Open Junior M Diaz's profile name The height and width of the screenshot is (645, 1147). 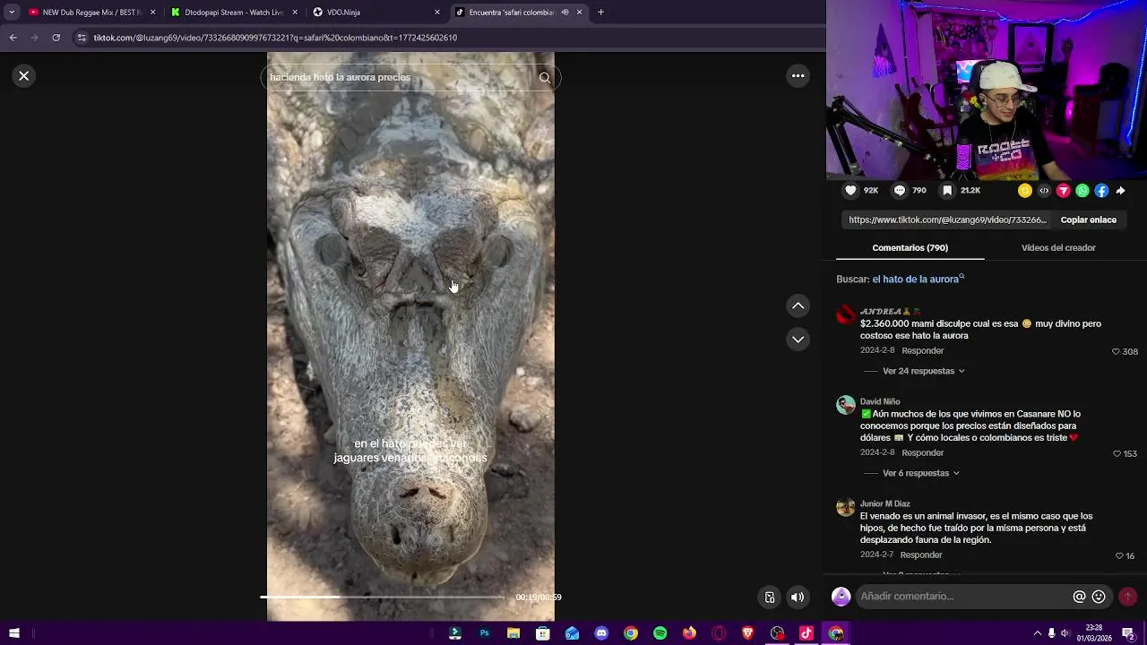(x=884, y=504)
